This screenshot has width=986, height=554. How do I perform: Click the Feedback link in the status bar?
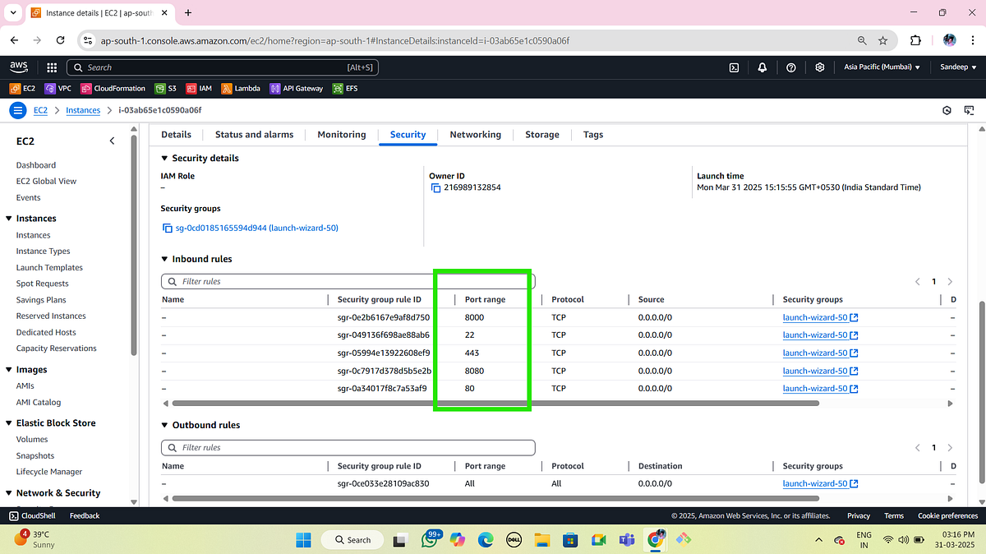click(84, 515)
